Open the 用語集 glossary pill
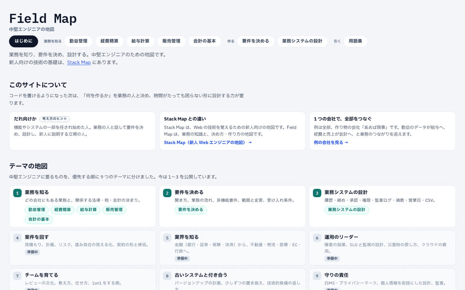 pyautogui.click(x=355, y=41)
